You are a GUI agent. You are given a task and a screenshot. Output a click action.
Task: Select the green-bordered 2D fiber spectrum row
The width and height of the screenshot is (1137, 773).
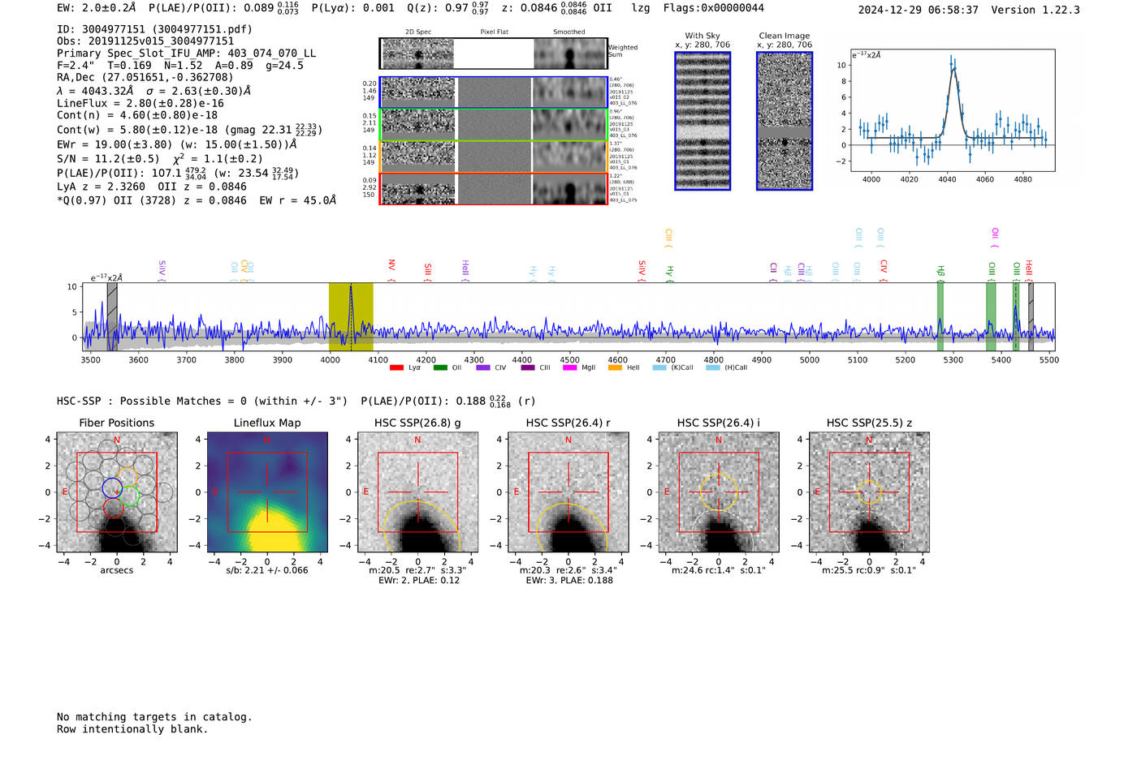coord(493,124)
